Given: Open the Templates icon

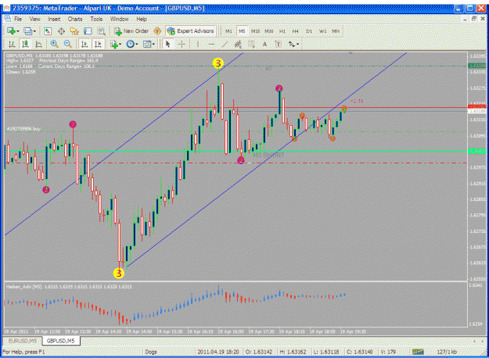Looking at the screenshot, I should (147, 45).
